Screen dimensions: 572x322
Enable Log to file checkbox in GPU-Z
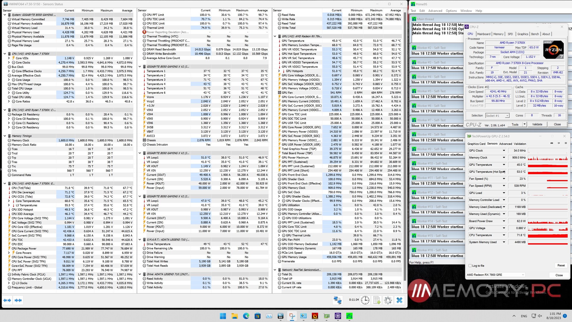click(470, 266)
